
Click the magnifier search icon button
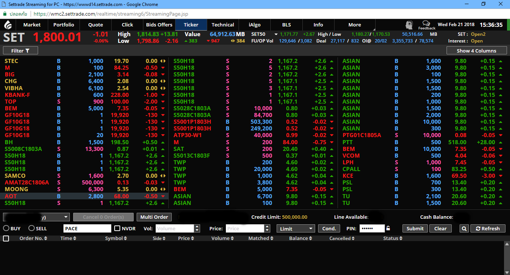[464, 228]
